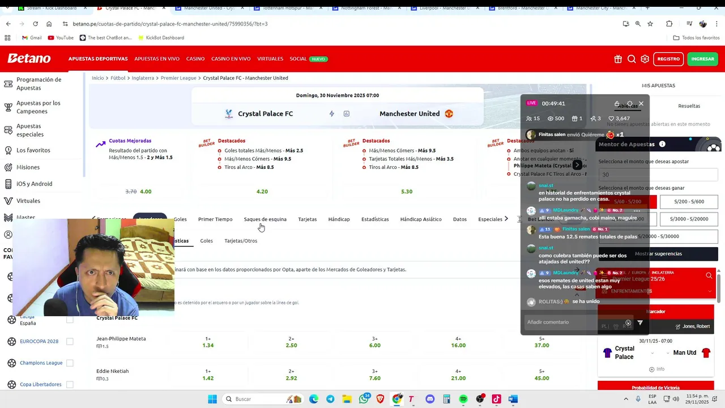Viewport: 725px width, 408px height.
Task: Open Spotify from the taskbar
Action: point(463,399)
